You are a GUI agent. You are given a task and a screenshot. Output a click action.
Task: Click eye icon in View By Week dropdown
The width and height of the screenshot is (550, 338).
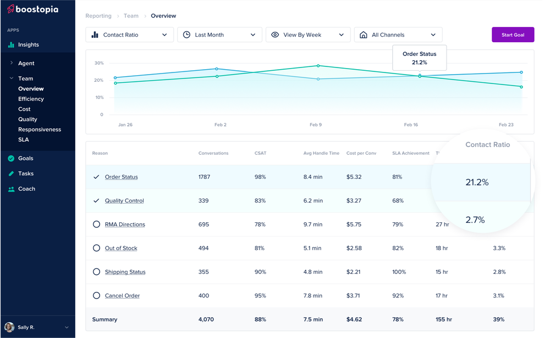(x=275, y=35)
